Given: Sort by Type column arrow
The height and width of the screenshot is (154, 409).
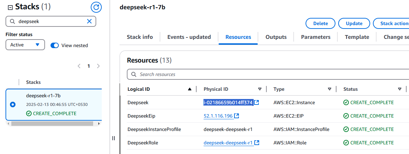Looking at the screenshot, I should 330,89.
